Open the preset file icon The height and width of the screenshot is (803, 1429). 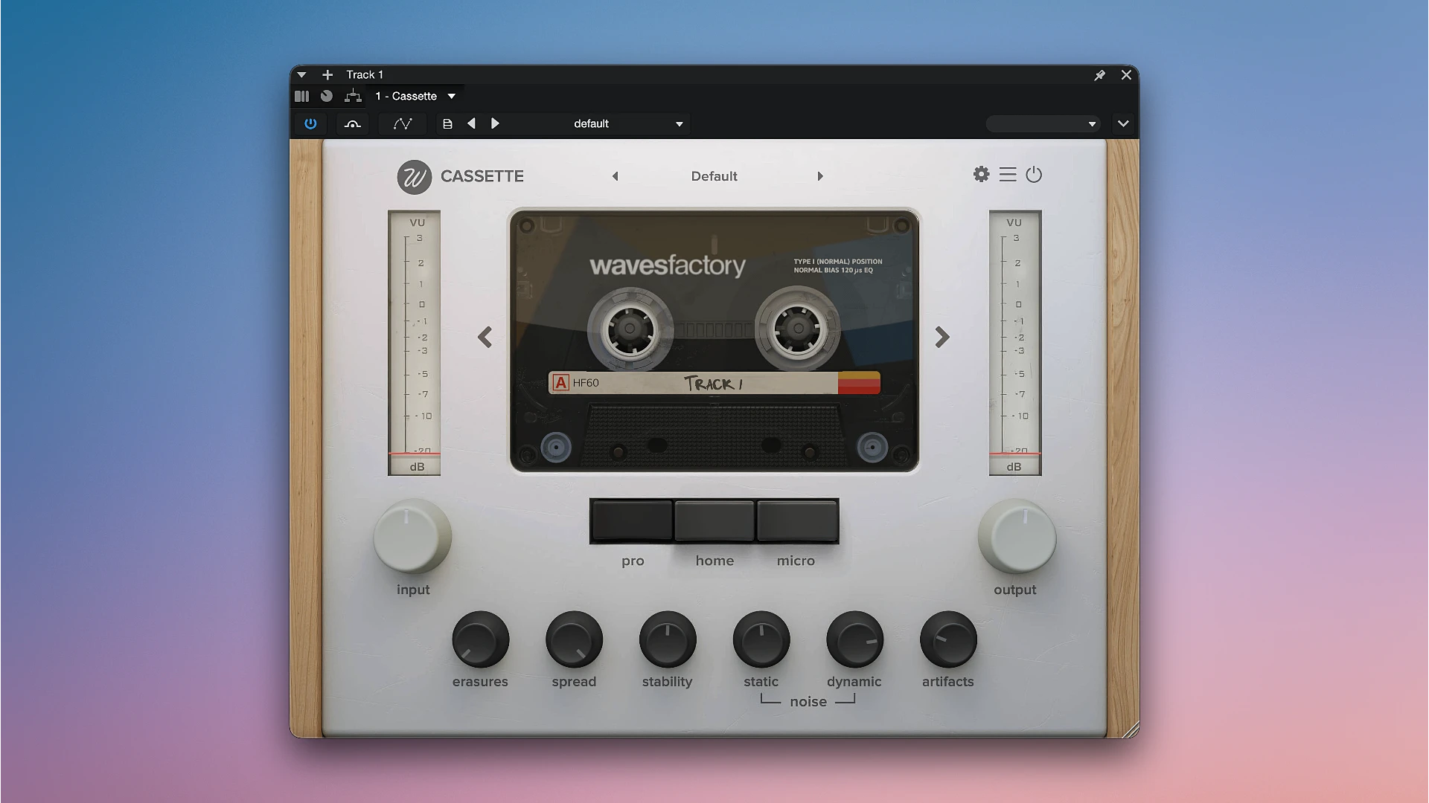click(447, 124)
